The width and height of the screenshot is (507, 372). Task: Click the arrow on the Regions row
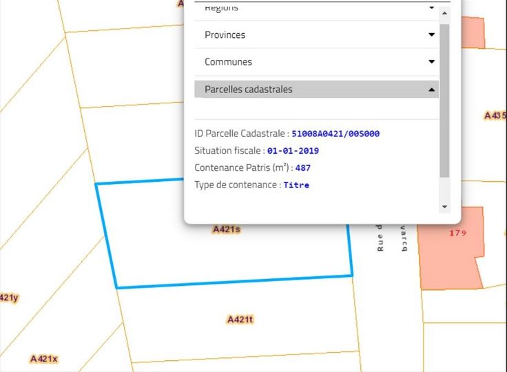[x=431, y=8]
